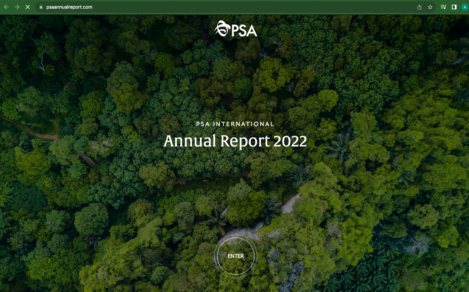Click the forward navigation arrow
Screen dimensions: 469x292
pos(17,7)
